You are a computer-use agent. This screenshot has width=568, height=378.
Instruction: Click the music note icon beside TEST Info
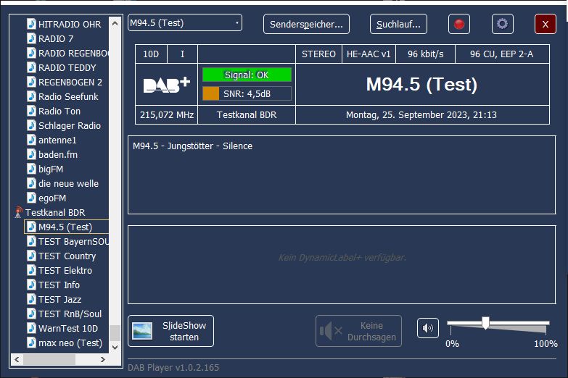tap(31, 285)
